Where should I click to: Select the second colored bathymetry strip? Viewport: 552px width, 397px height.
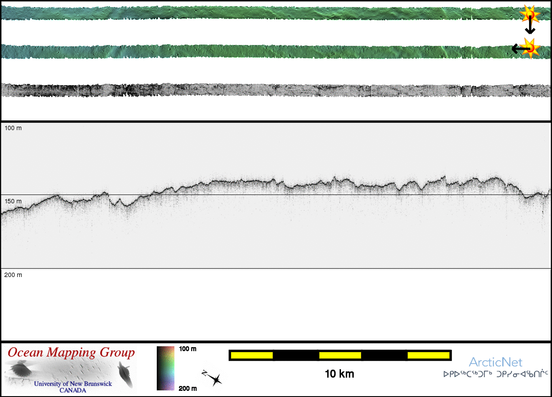click(265, 51)
